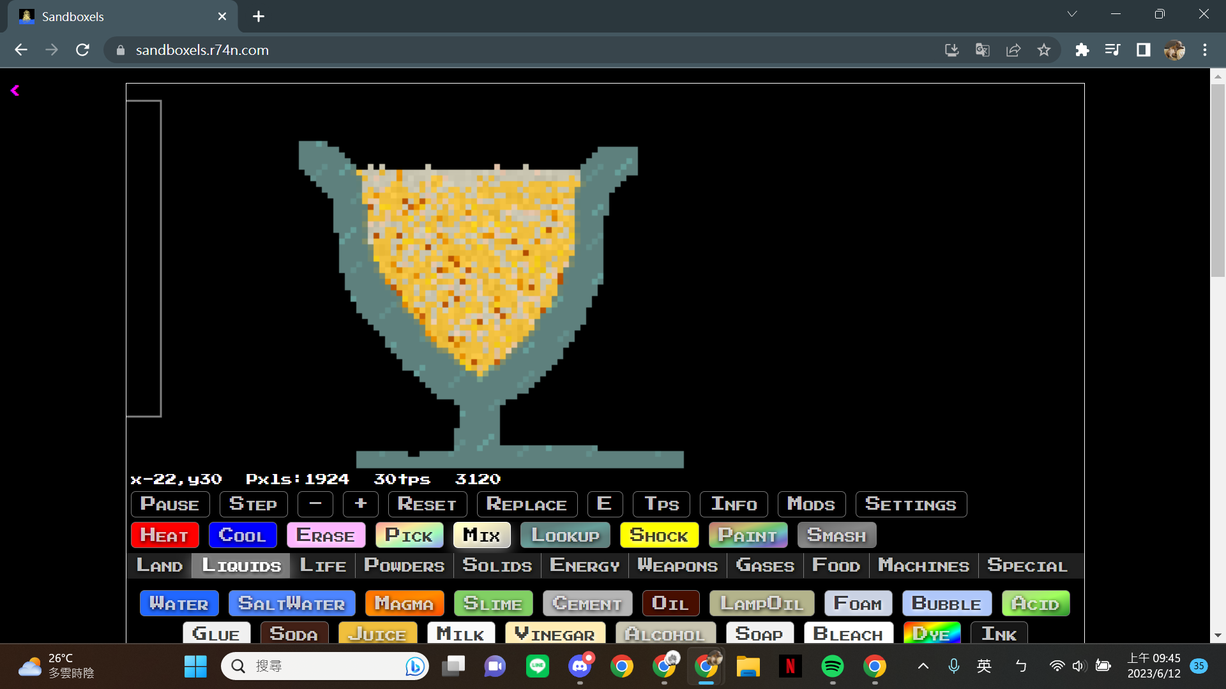Reload the Sandboxels page
Image resolution: width=1226 pixels, height=689 pixels.
(x=82, y=50)
